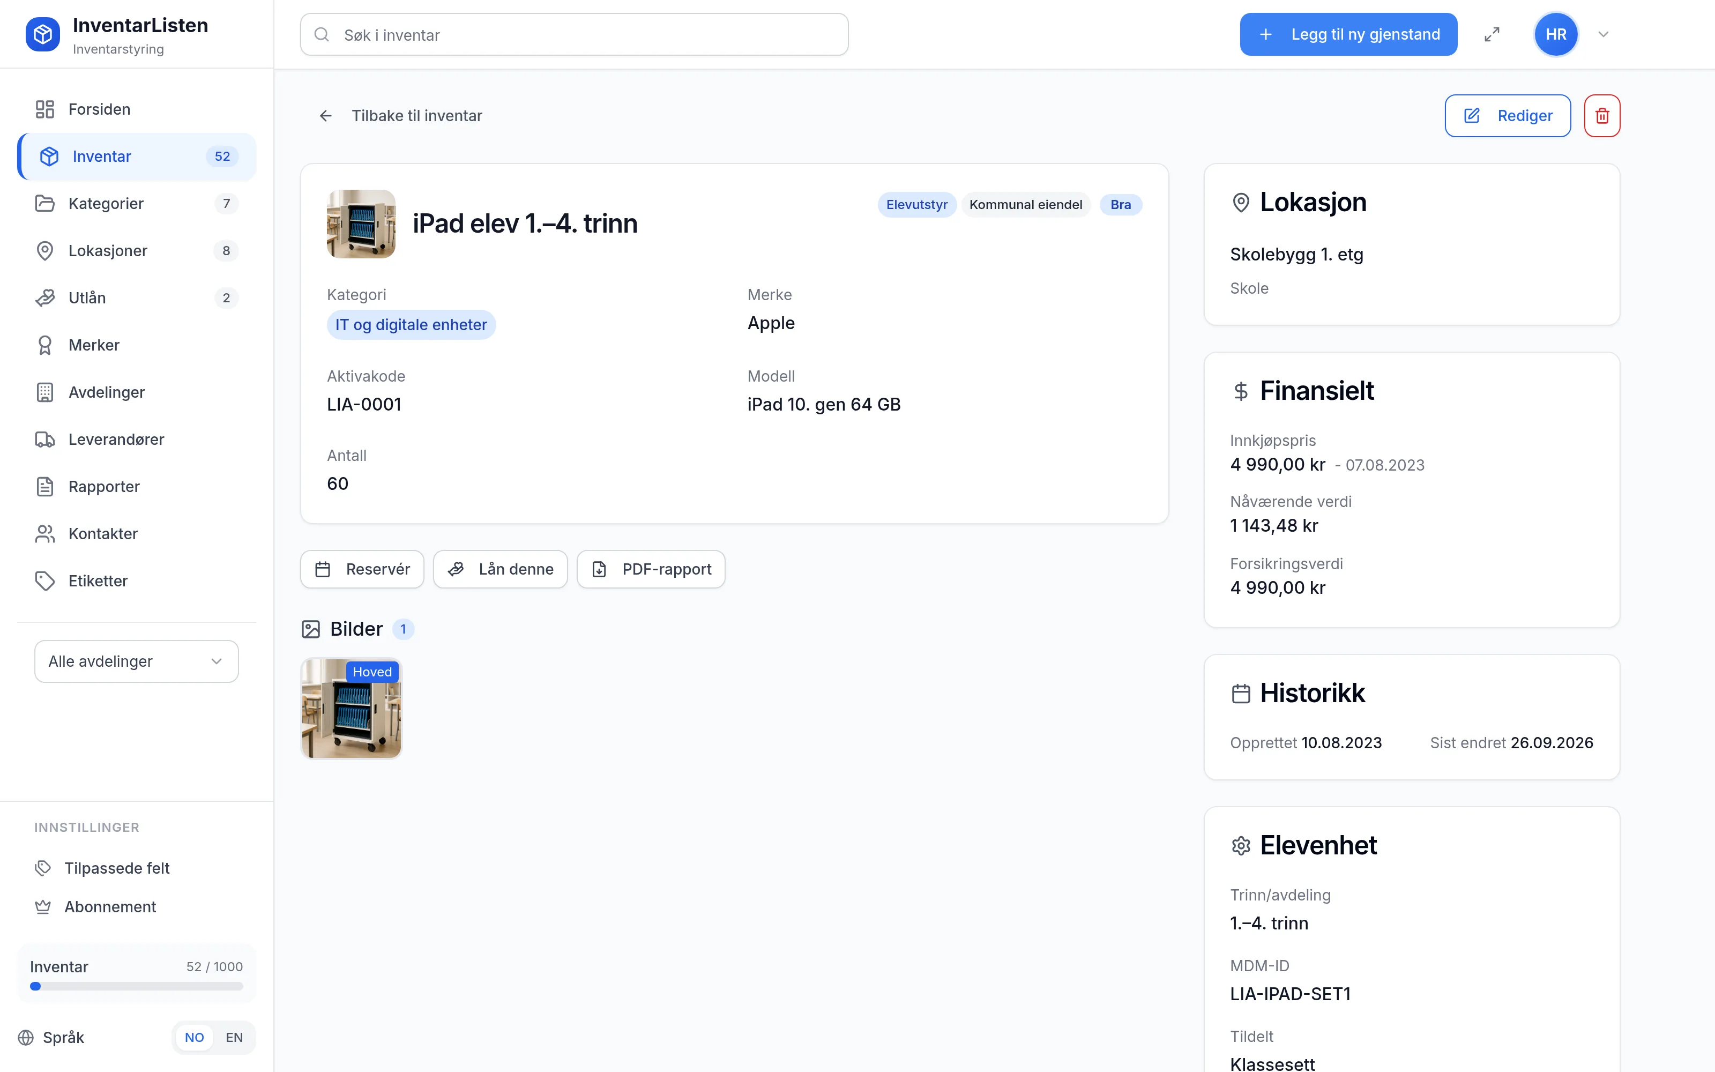Open Kontakter in sidebar
Screen dimensions: 1715x1072
click(x=137, y=533)
